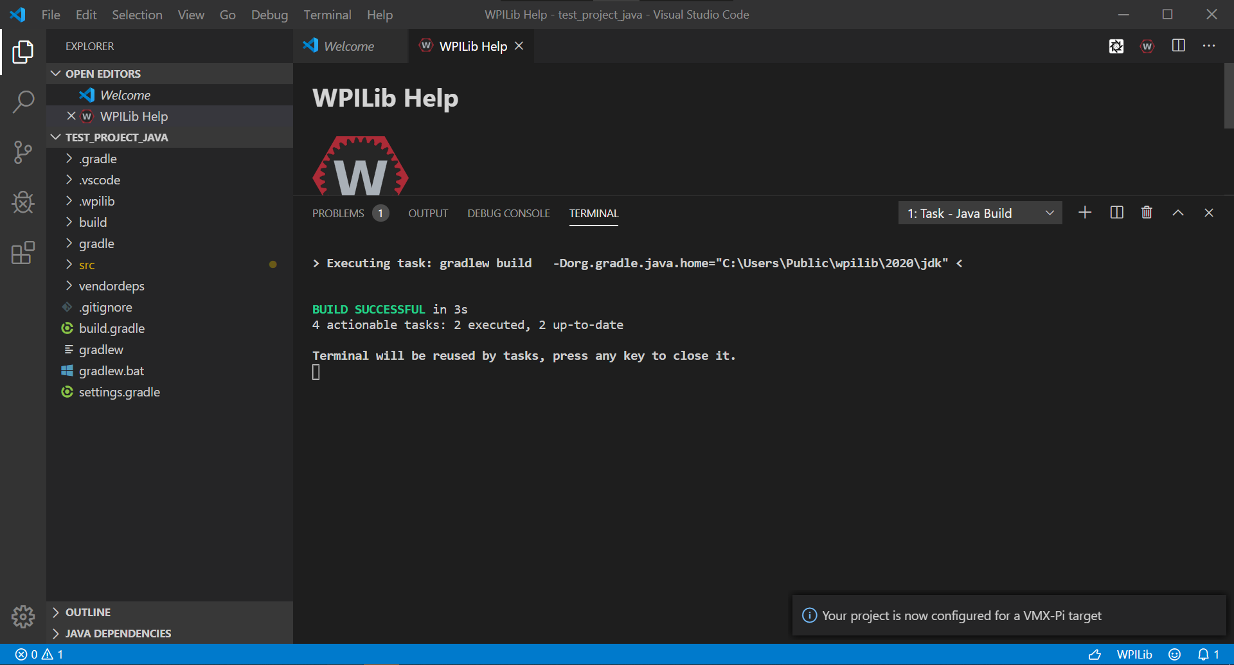Open the Terminal menu
The width and height of the screenshot is (1234, 665).
point(327,14)
